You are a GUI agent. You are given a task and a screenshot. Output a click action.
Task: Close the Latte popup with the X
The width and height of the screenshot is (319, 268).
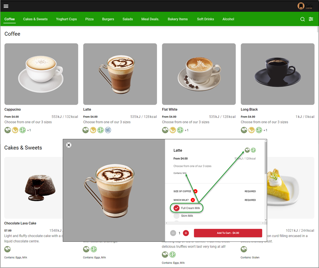(x=69, y=145)
